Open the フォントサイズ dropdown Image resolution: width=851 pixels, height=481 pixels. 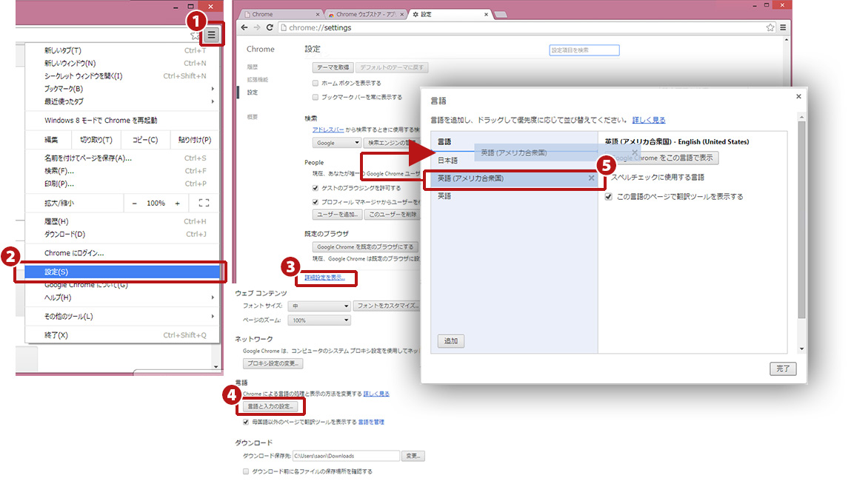pyautogui.click(x=319, y=306)
